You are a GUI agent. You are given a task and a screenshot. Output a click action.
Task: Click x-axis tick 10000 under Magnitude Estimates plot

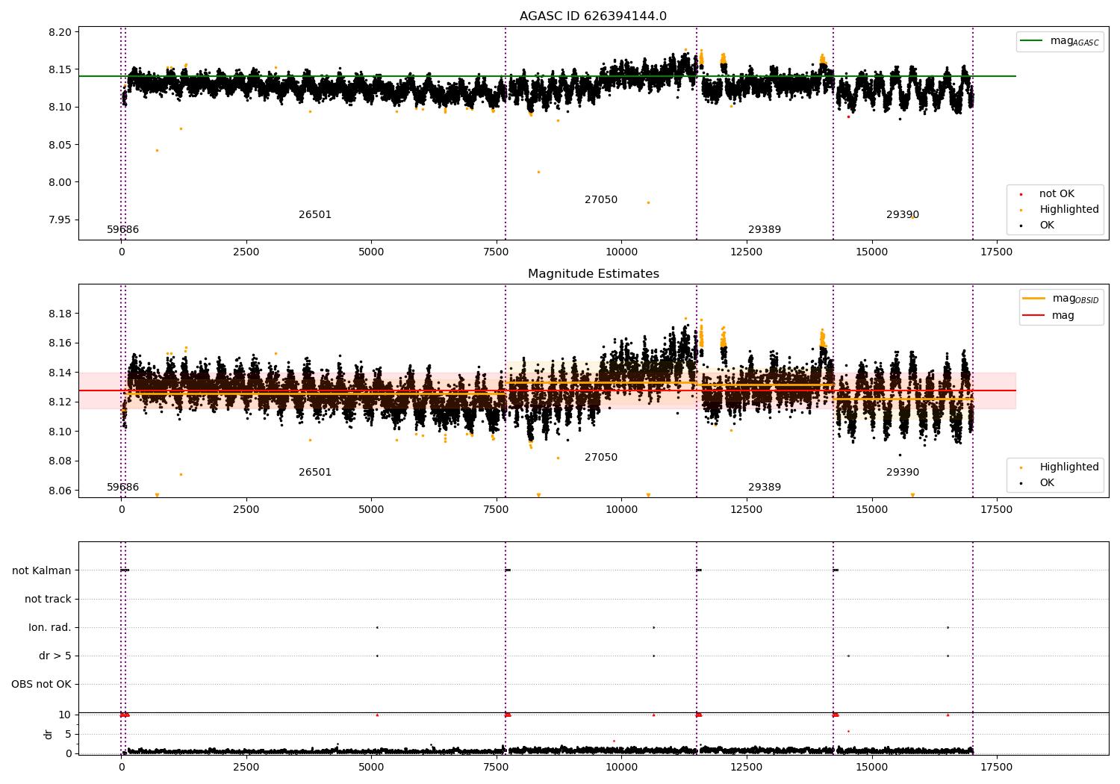621,509
